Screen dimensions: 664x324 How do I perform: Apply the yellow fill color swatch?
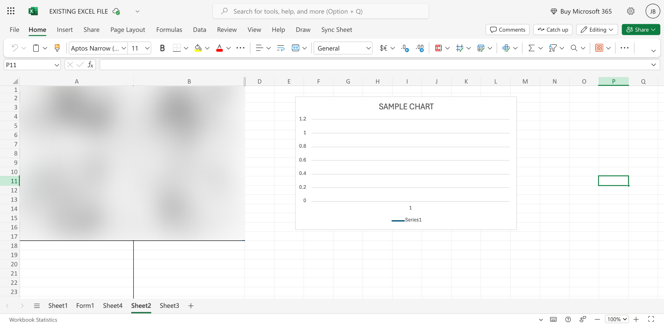click(x=198, y=48)
